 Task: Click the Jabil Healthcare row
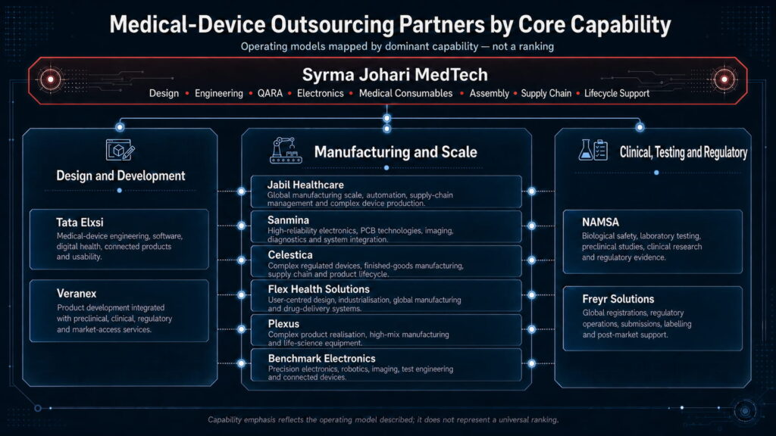(386, 192)
